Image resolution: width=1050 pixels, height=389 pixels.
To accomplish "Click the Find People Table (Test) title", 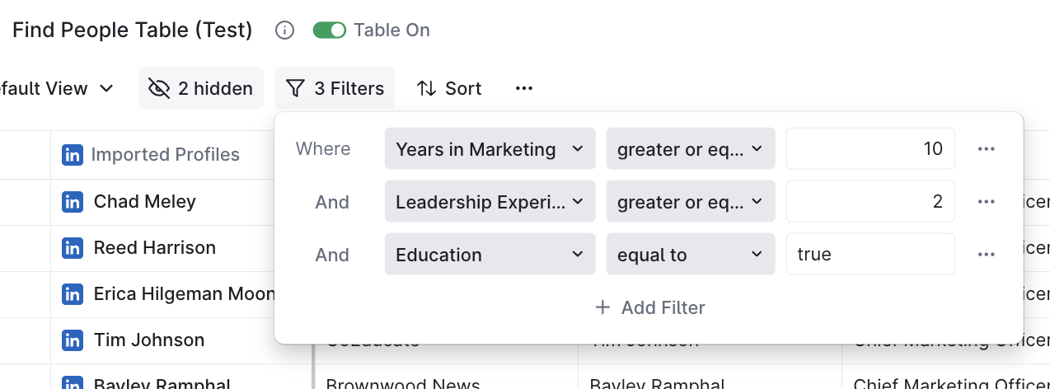I will pos(133,30).
